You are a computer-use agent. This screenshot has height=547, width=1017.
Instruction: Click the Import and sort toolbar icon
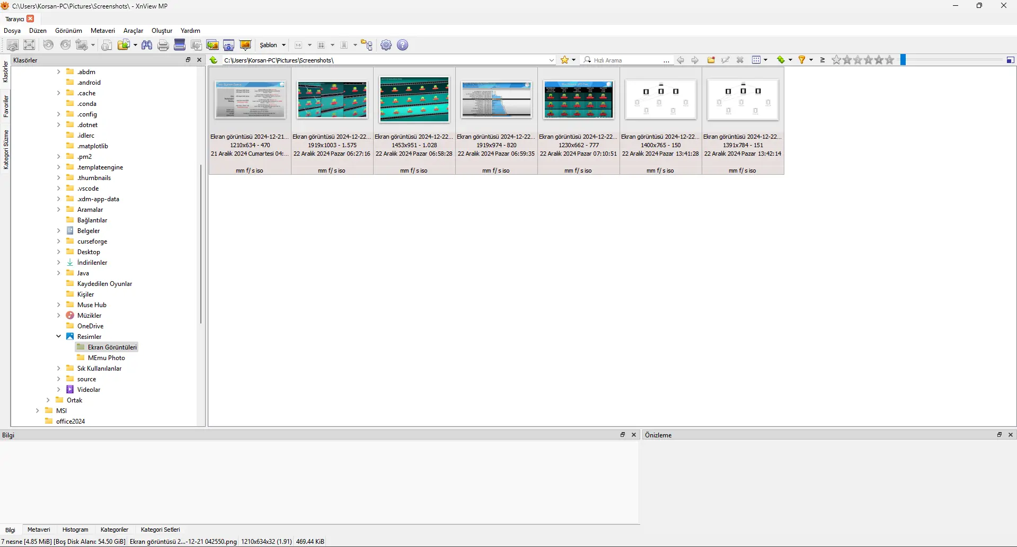click(213, 45)
